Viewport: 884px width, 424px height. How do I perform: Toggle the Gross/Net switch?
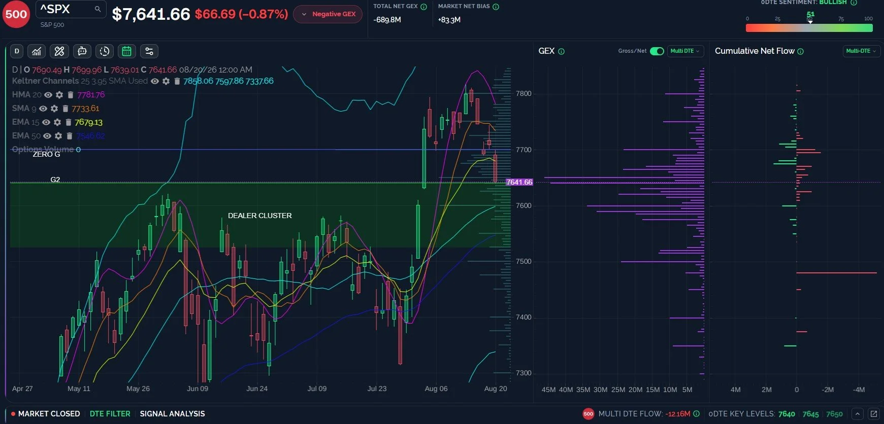657,51
